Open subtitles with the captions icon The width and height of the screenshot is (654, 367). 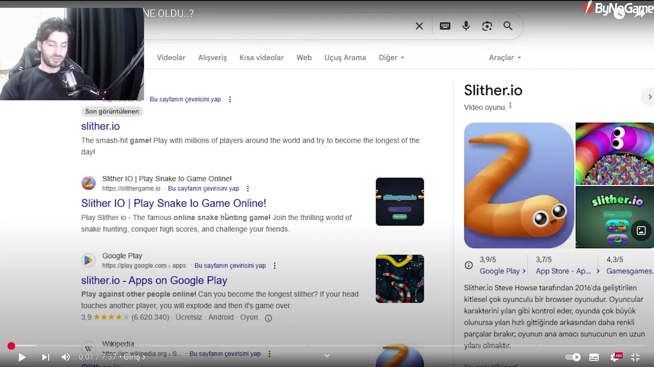[594, 357]
